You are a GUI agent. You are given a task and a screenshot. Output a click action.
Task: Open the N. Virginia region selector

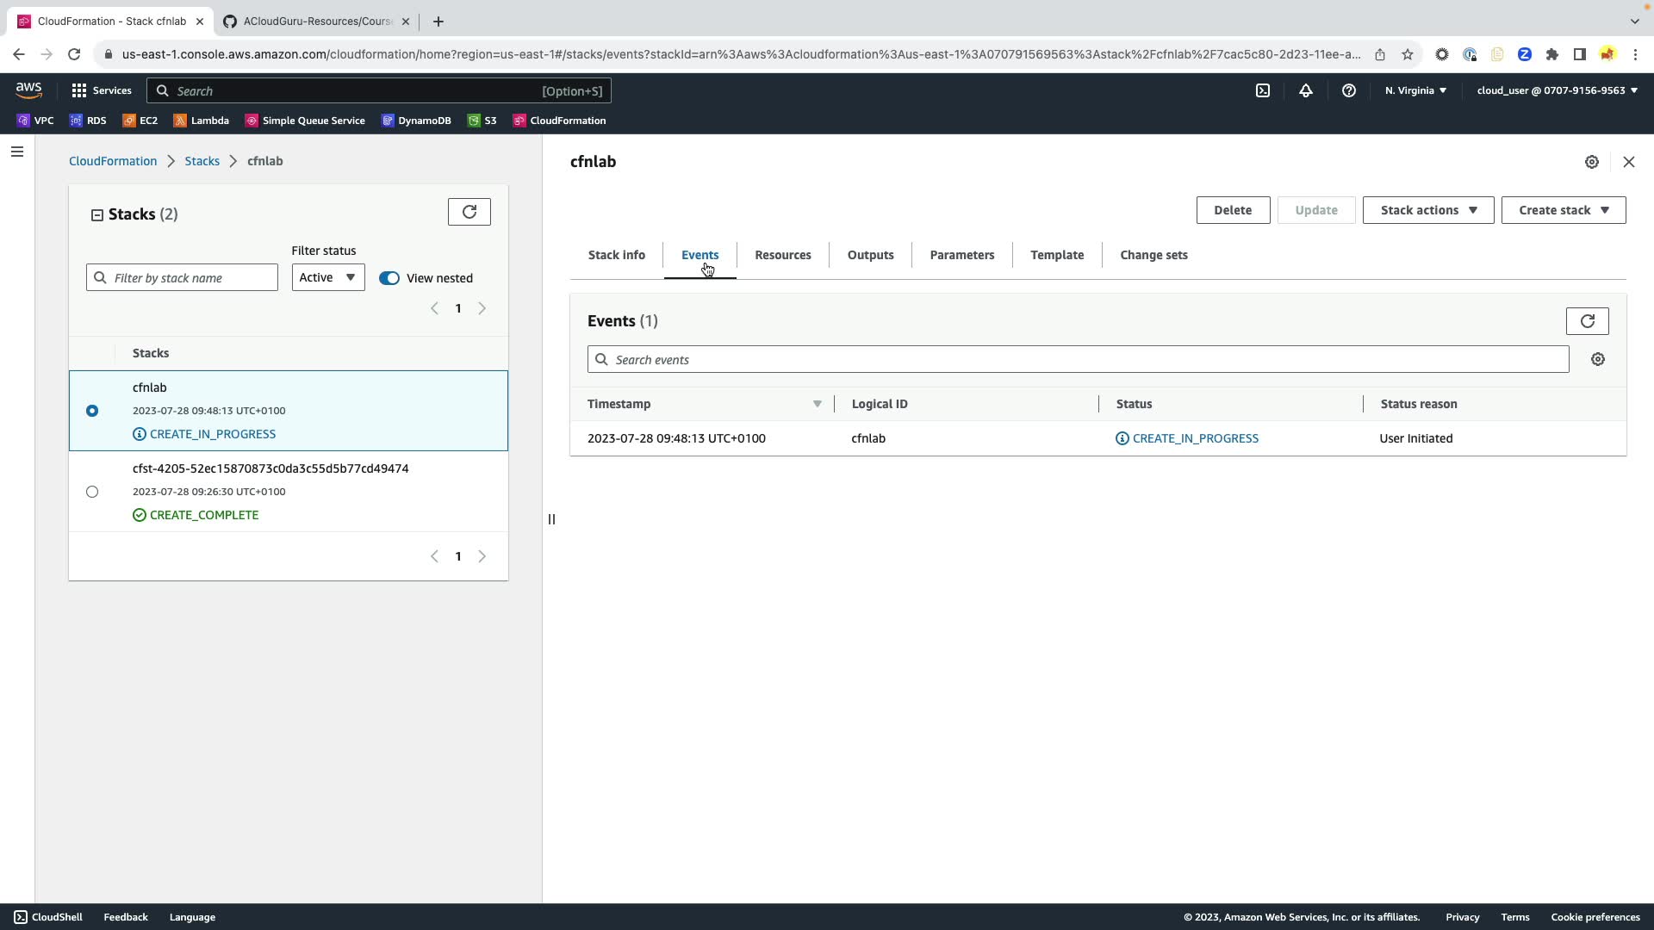point(1415,90)
